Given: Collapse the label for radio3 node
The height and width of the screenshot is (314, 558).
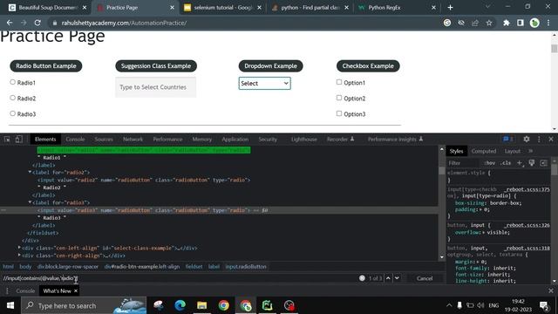Looking at the screenshot, I should click(30, 202).
